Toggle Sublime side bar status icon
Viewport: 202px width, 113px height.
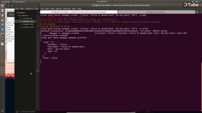(17, 112)
